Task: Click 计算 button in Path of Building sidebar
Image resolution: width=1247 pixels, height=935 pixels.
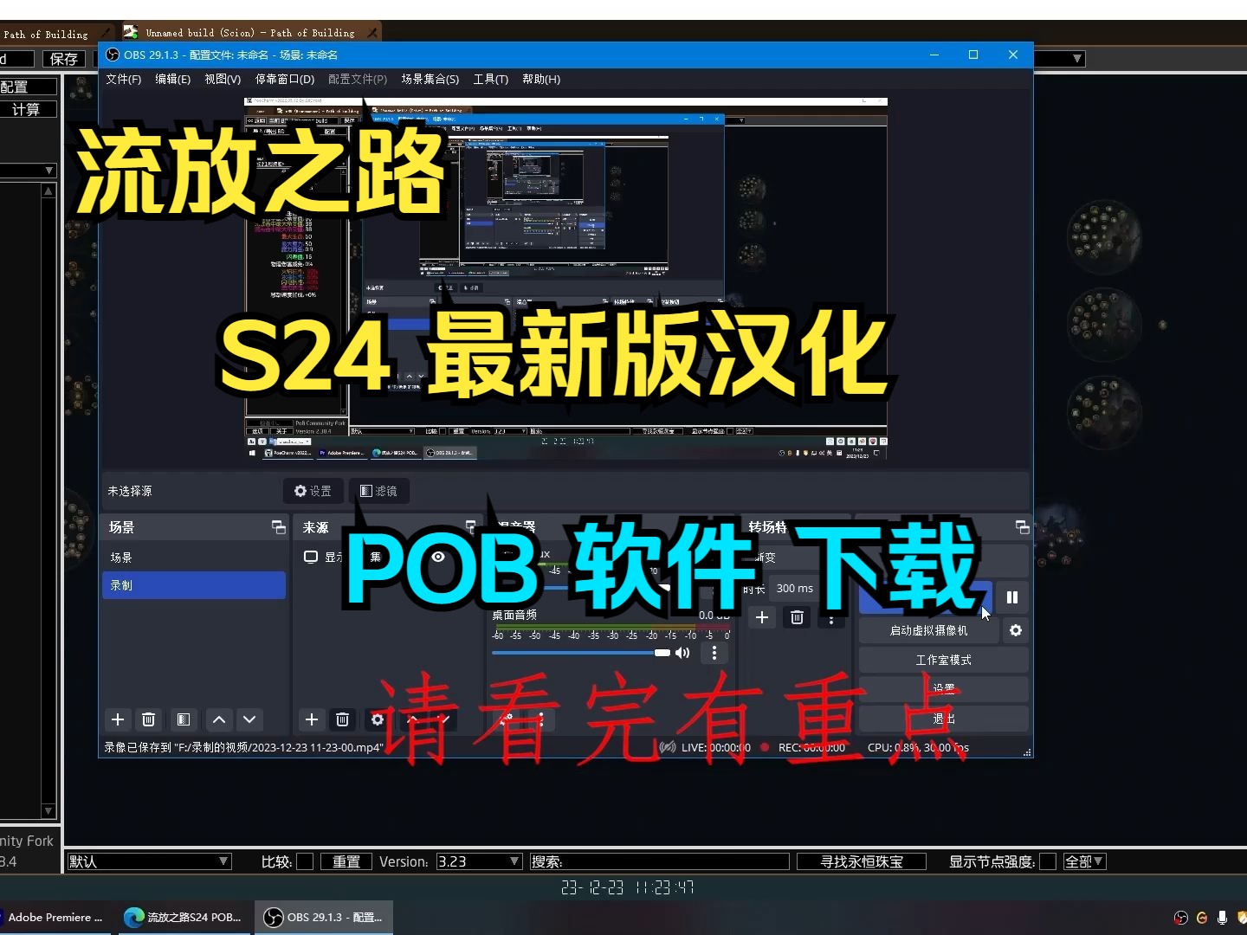Action: (27, 109)
